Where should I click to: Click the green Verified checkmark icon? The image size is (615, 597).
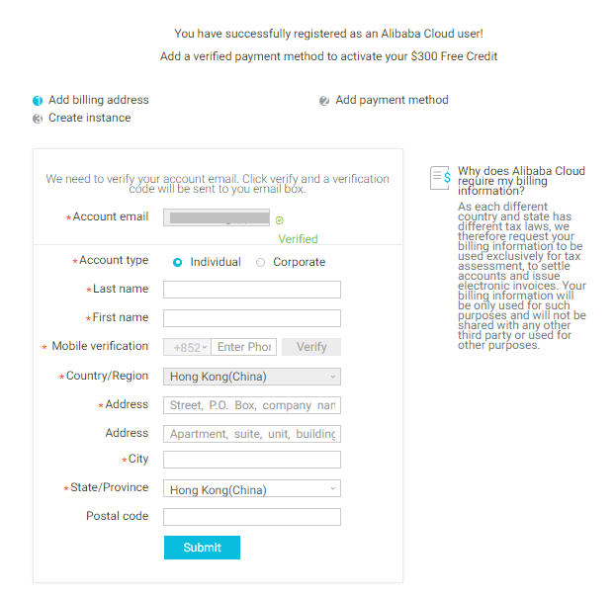pyautogui.click(x=280, y=219)
